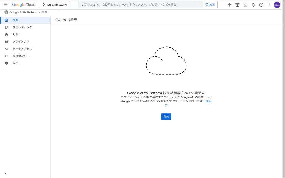Open the three-dot settings menu
This screenshot has width=285, height=178.
[x=269, y=5]
